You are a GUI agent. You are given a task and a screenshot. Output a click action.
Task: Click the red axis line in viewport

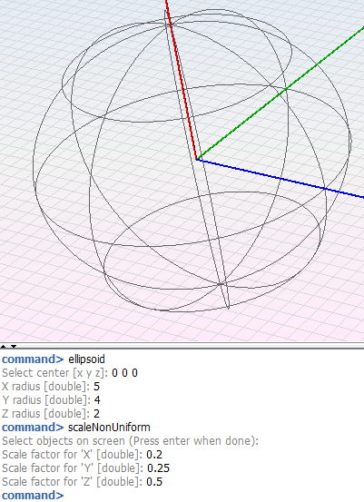tap(182, 80)
